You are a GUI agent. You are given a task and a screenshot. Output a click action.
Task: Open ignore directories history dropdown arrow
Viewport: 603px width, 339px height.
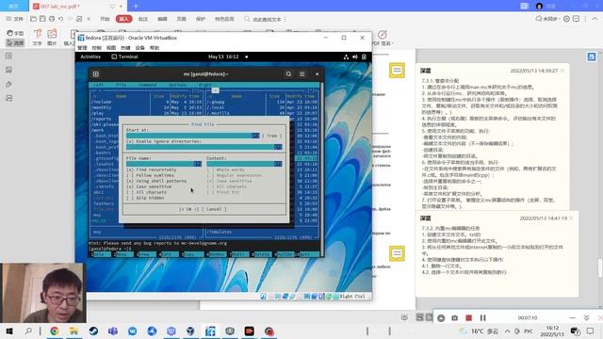[278, 147]
